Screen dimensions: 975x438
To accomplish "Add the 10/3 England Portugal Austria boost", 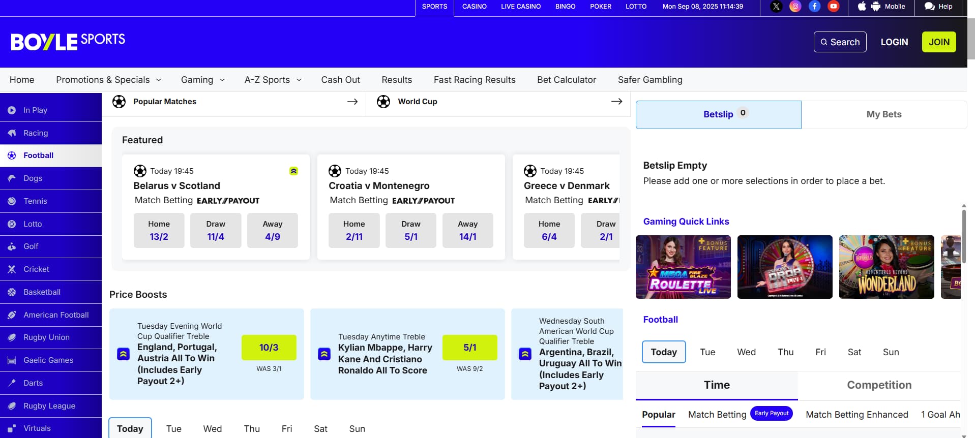I will 269,348.
